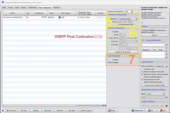The height and width of the screenshot is (113, 170).
Task: Click the horizontal scrollbar under the table
Action: [x=40, y=106]
